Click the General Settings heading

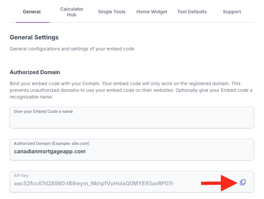tap(34, 37)
